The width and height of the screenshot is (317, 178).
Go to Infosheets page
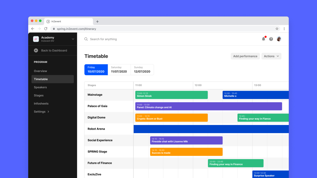[41, 104]
